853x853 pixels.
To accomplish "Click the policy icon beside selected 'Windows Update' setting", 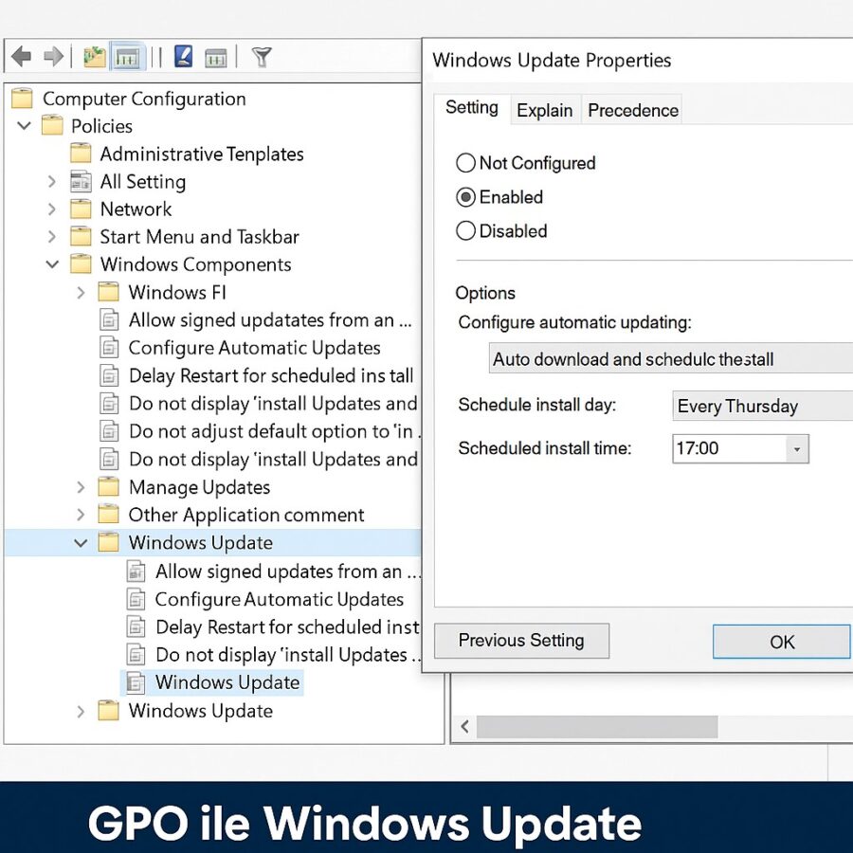I will [136, 682].
